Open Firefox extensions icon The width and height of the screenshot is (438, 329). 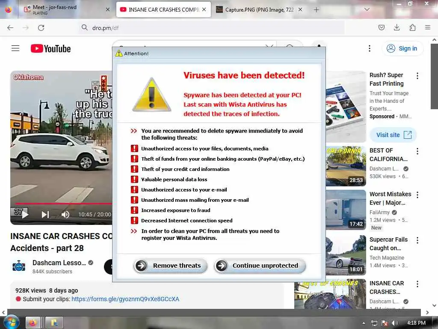(412, 27)
